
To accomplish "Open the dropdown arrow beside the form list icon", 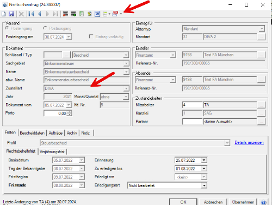I will [x=109, y=14].
